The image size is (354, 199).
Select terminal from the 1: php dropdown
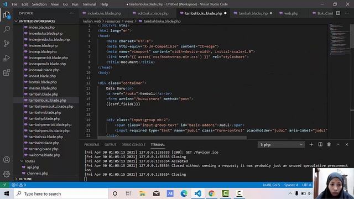tap(281, 145)
